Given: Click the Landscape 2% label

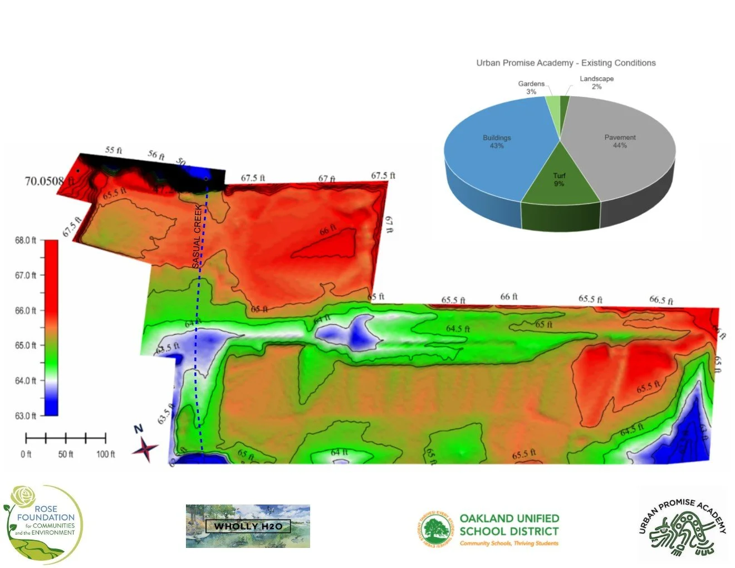Looking at the screenshot, I should tap(596, 82).
